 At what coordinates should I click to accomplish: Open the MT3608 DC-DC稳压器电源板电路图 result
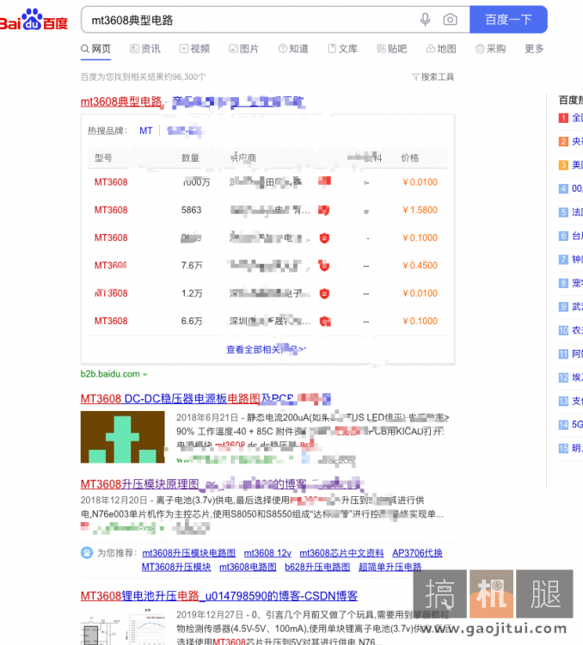206,398
